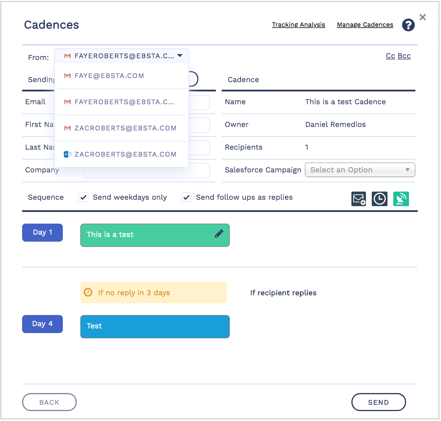Click the clock schedule icon
Screen dimensions: 441x421
(x=379, y=199)
